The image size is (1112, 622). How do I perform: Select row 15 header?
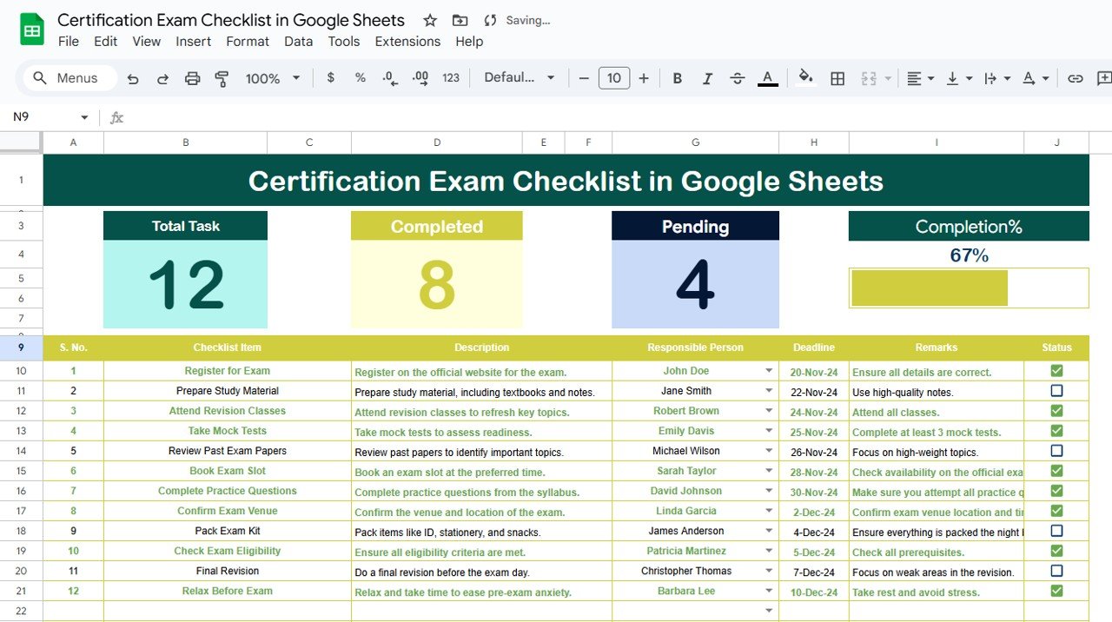pos(21,471)
